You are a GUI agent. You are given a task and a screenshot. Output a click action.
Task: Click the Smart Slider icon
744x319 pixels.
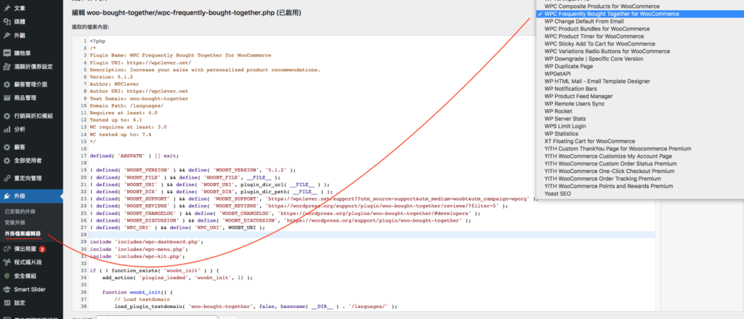coord(7,289)
